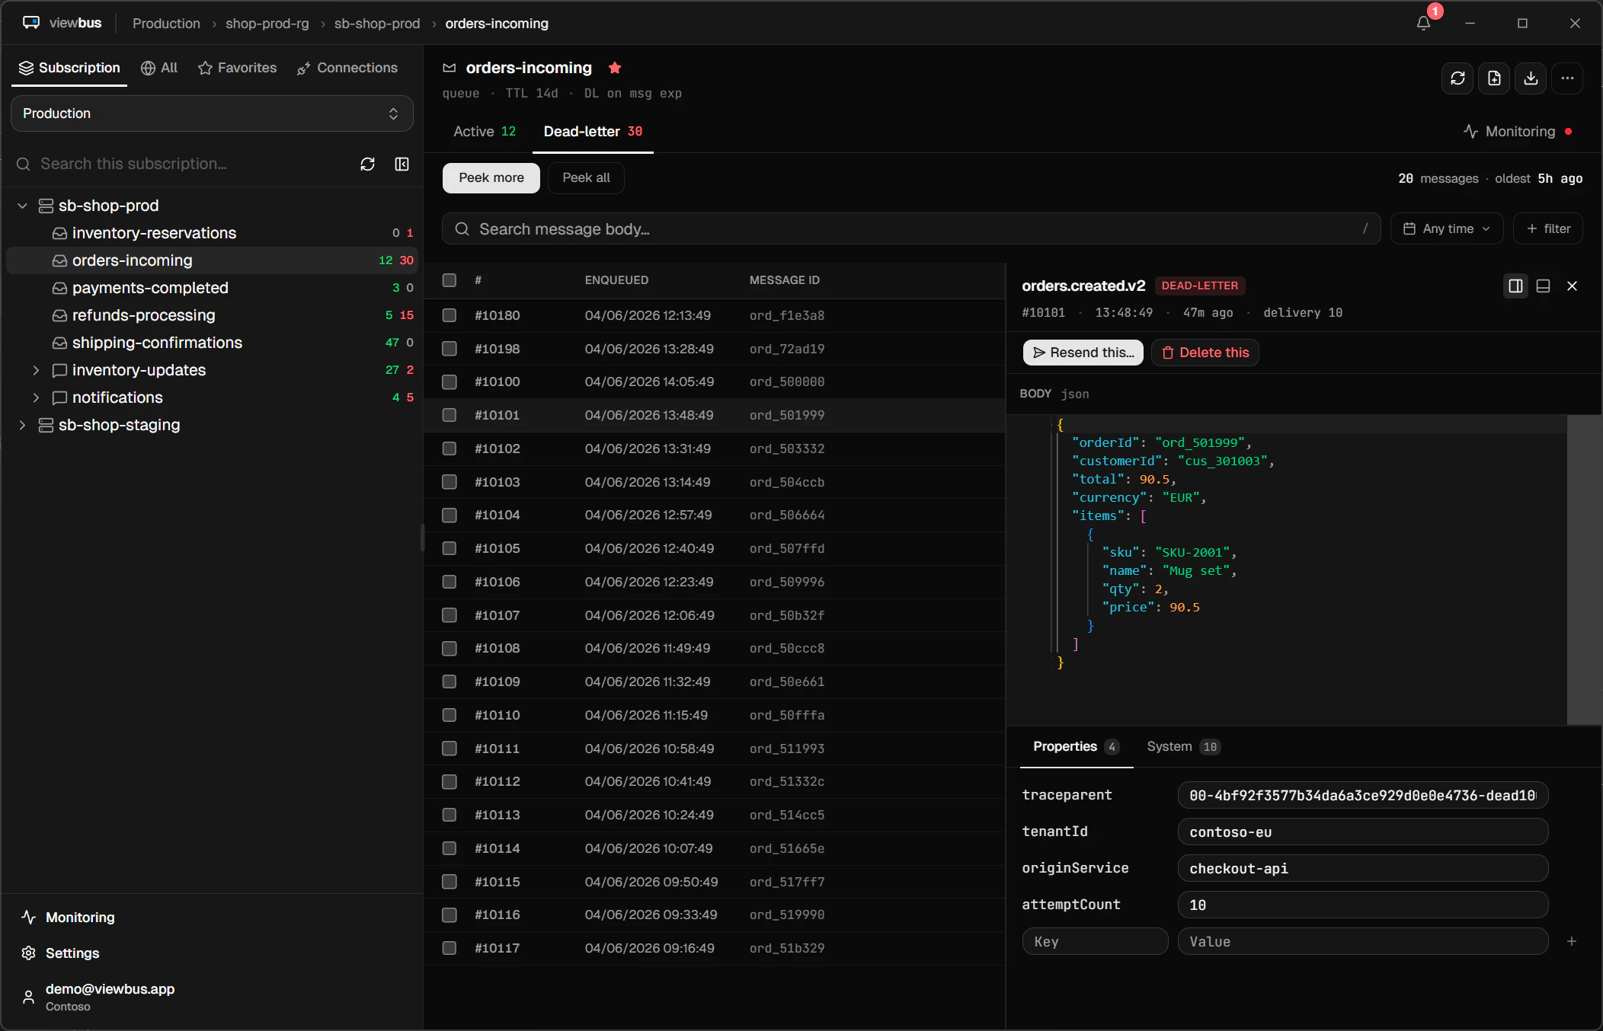Close the message detail pane
The image size is (1603, 1031).
click(1572, 286)
